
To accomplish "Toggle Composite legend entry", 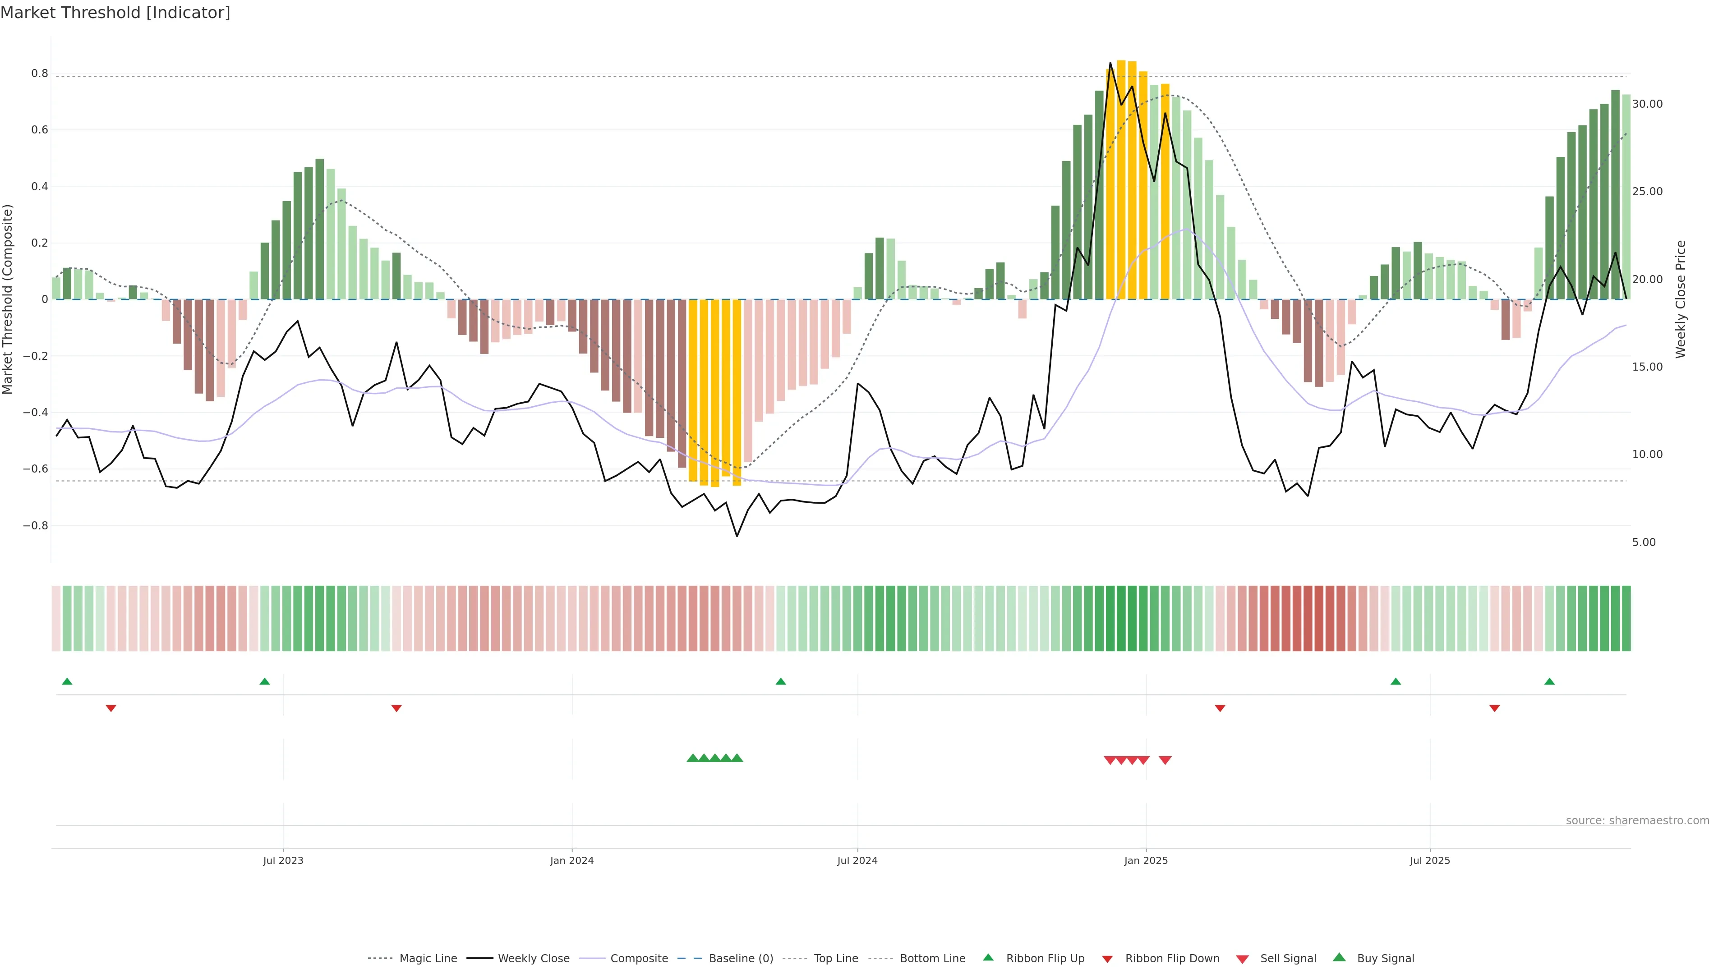I will [x=639, y=959].
